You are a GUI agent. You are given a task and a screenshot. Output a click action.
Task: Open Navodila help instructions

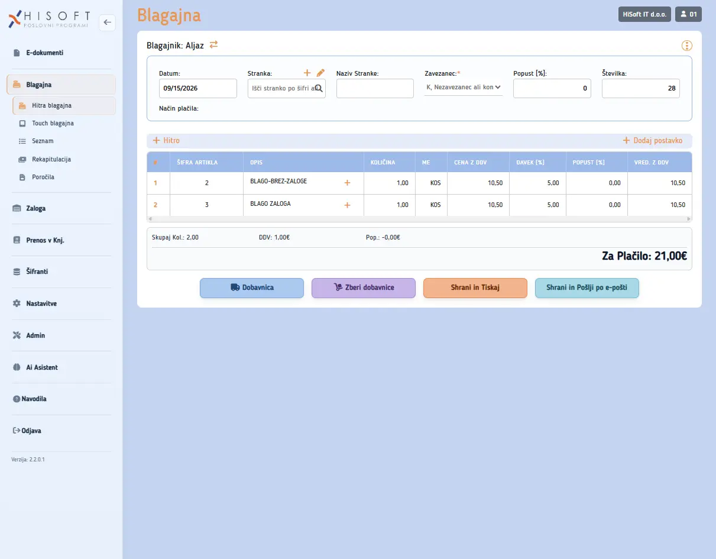(61, 399)
